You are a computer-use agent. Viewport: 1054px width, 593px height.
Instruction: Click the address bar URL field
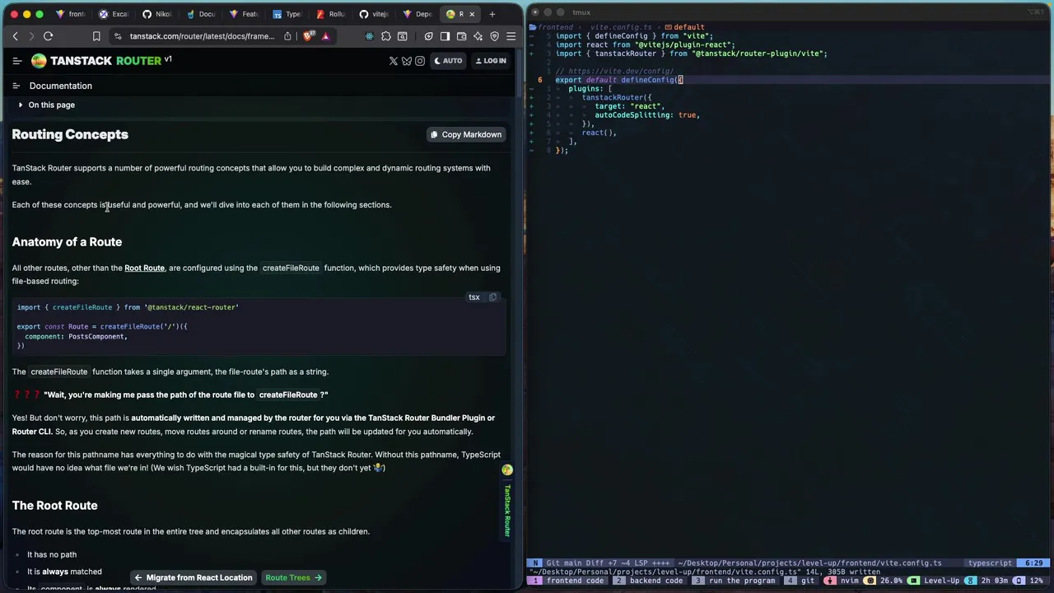click(x=202, y=36)
